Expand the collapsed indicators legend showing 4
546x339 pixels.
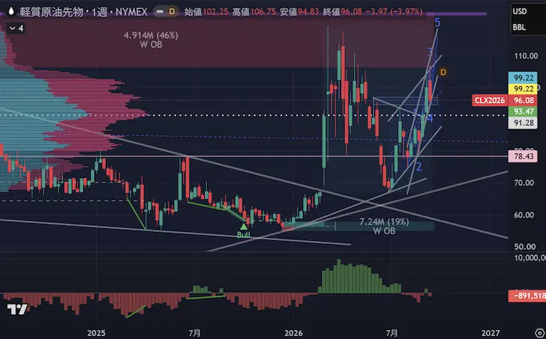pos(16,28)
